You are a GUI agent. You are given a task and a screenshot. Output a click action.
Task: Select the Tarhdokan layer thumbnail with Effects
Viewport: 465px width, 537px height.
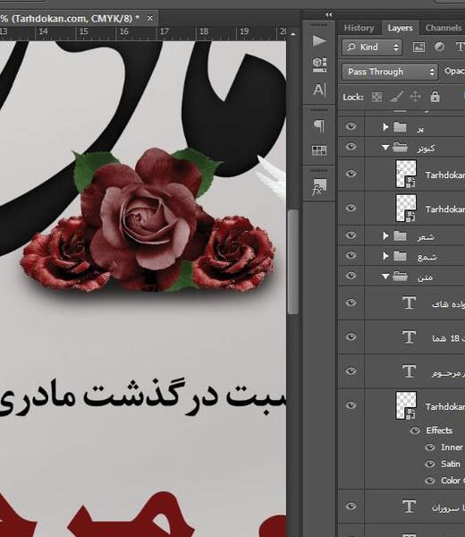[x=406, y=405]
